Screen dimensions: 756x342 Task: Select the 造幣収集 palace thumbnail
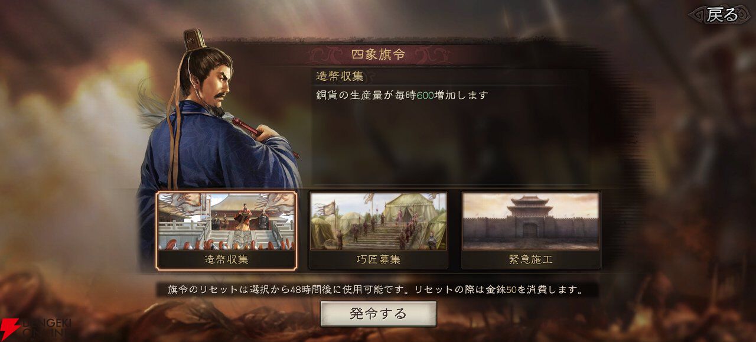[226, 222]
